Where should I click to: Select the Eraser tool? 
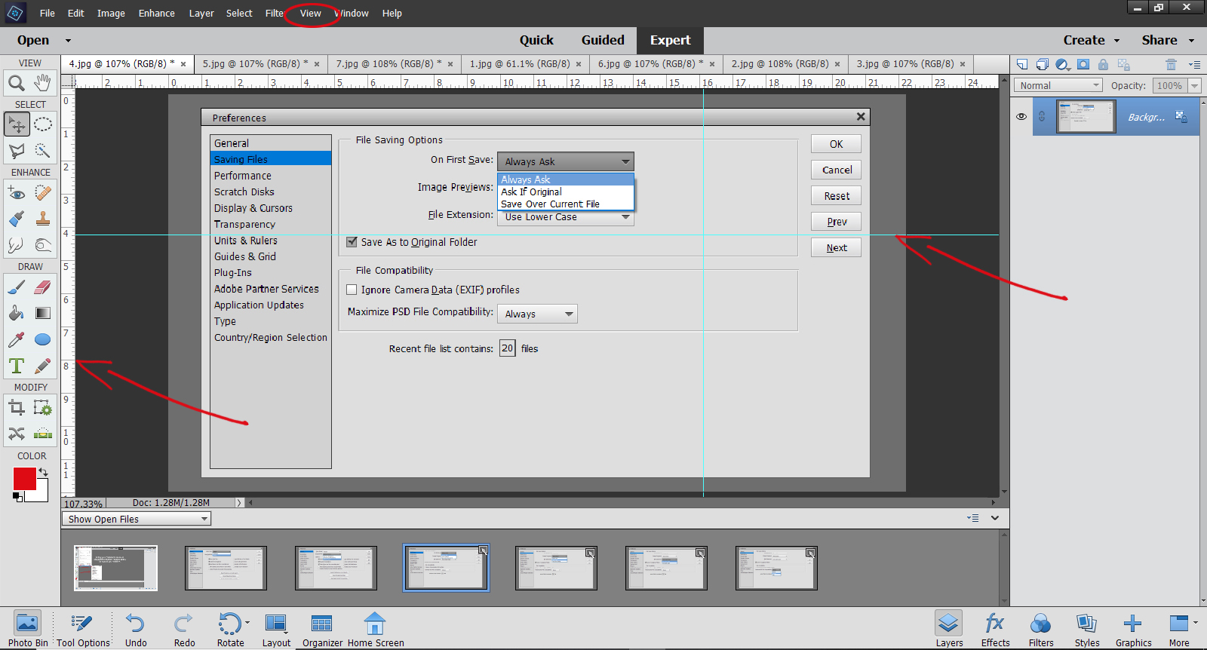43,287
